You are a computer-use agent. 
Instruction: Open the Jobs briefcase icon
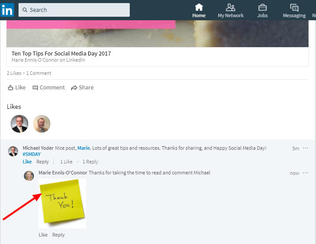(262, 11)
